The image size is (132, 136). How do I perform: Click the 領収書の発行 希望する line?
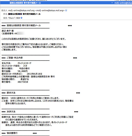coord(15,79)
